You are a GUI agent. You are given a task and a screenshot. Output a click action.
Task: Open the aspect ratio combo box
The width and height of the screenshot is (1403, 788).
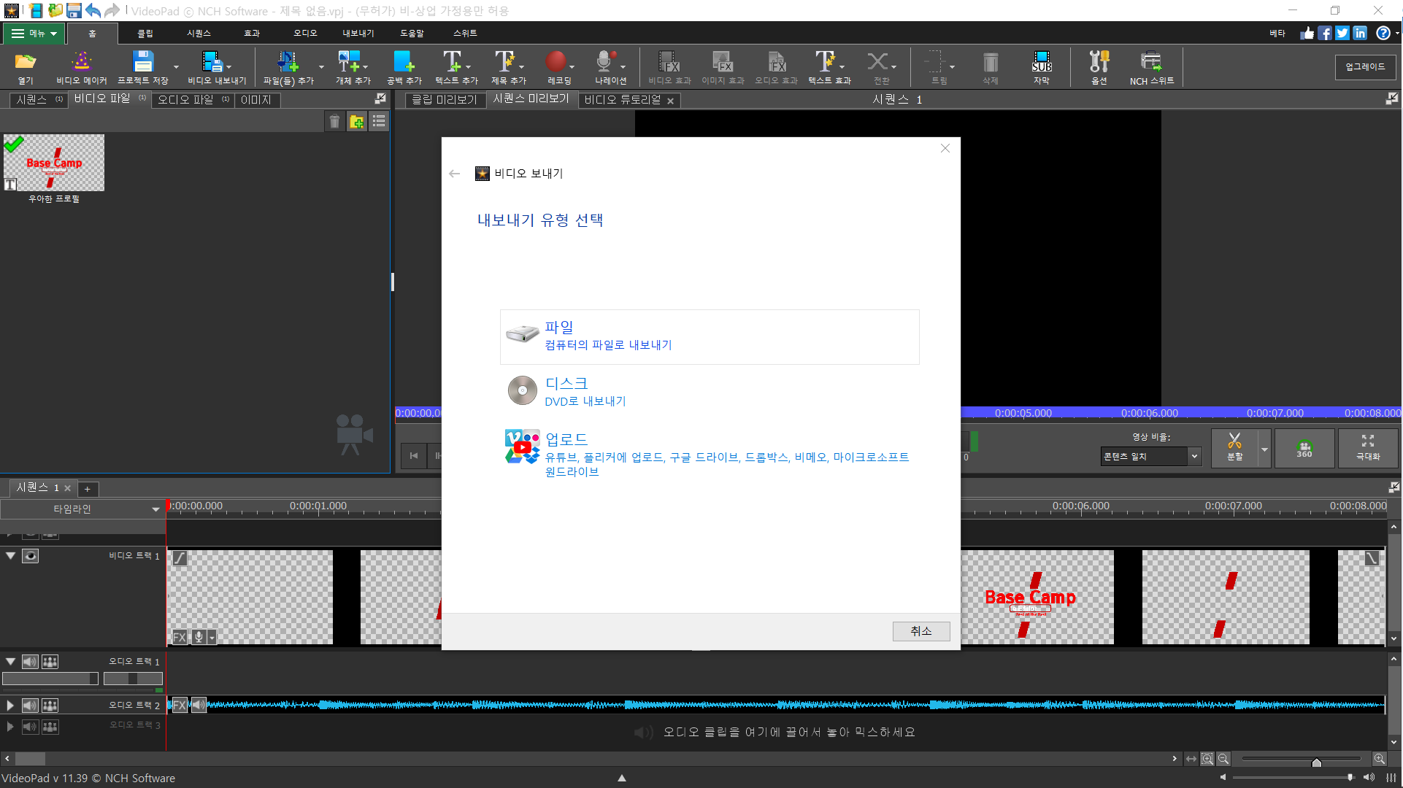point(1150,457)
